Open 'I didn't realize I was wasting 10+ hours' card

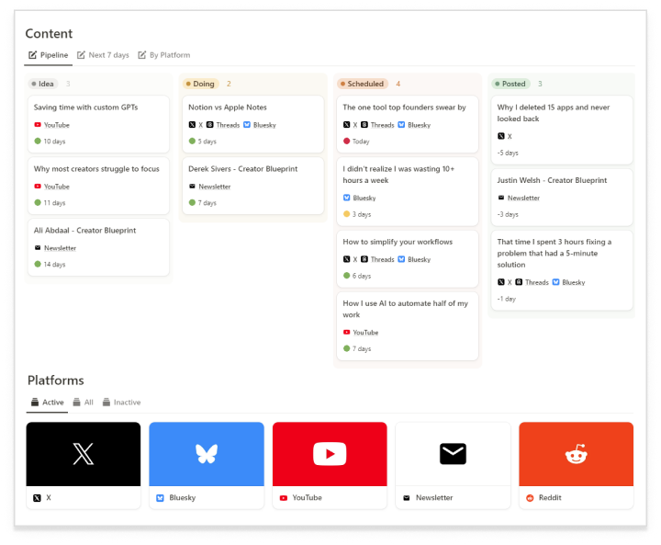tap(408, 191)
